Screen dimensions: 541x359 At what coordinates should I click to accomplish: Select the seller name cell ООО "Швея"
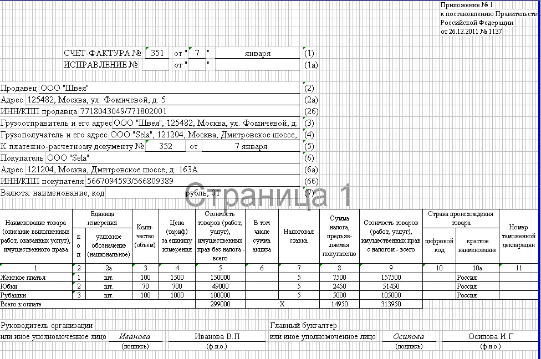tap(170, 88)
